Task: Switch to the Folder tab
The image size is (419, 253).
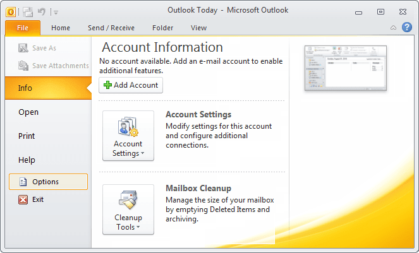Action: tap(163, 28)
